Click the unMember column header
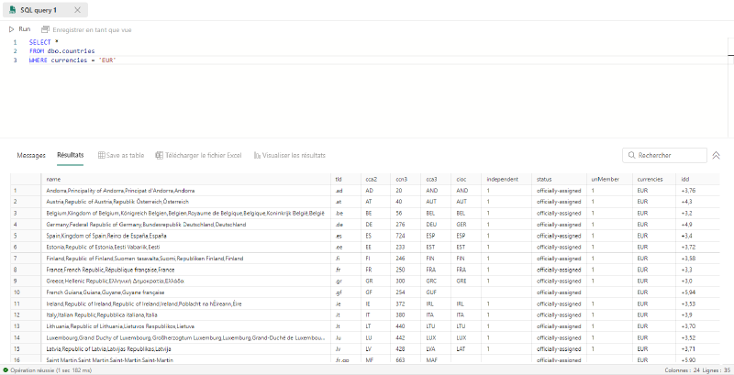The height and width of the screenshot is (375, 734). tap(610, 179)
